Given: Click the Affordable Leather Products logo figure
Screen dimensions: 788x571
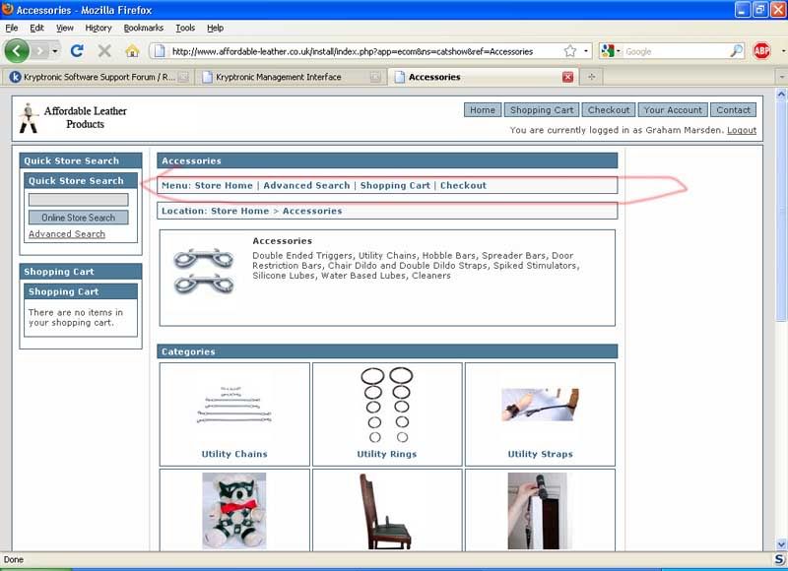Looking at the screenshot, I should click(29, 118).
